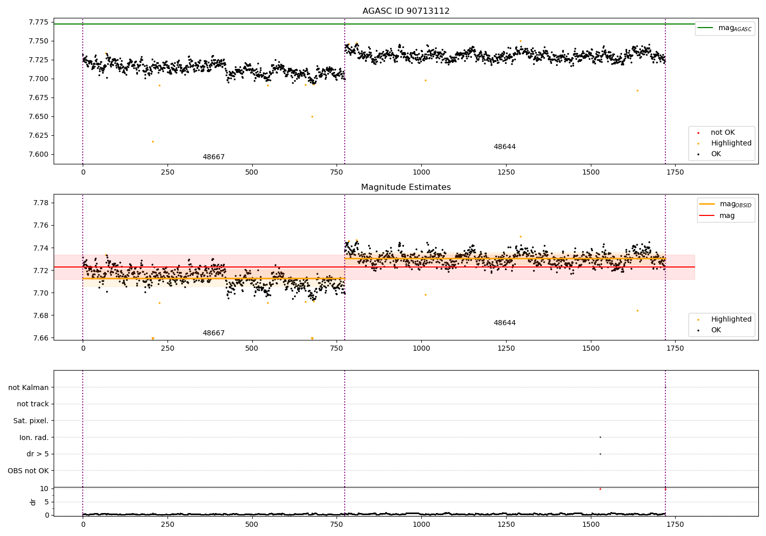Click y-axis tick 7.66 in middle plot
766x536 pixels.
40,338
